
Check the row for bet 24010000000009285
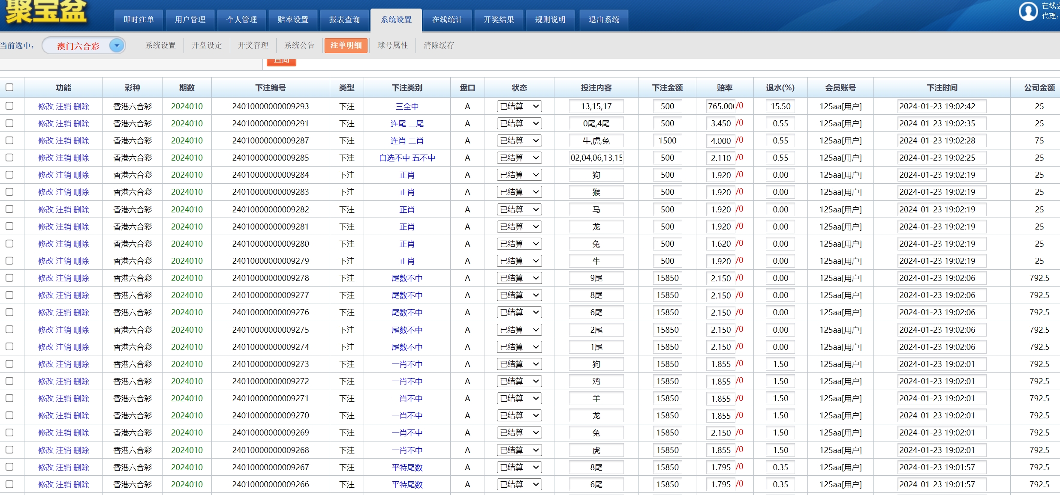[9, 158]
